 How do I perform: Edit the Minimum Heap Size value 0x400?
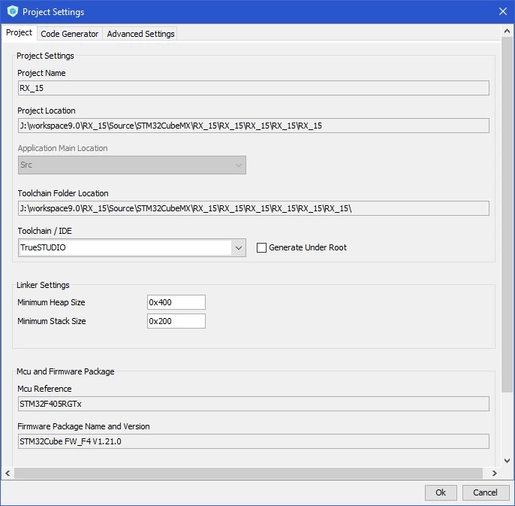coord(176,302)
